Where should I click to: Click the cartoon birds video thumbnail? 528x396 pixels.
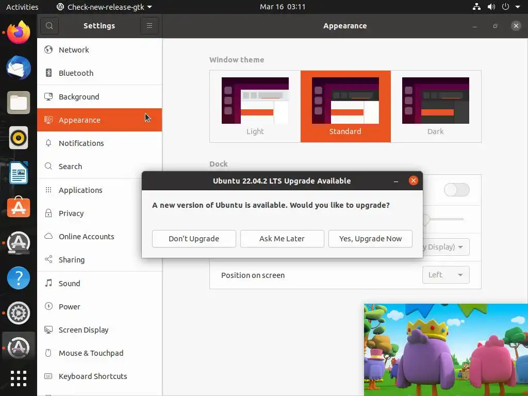click(446, 350)
